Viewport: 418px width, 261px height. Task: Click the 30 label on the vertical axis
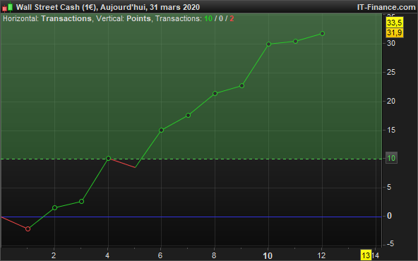tap(391, 43)
